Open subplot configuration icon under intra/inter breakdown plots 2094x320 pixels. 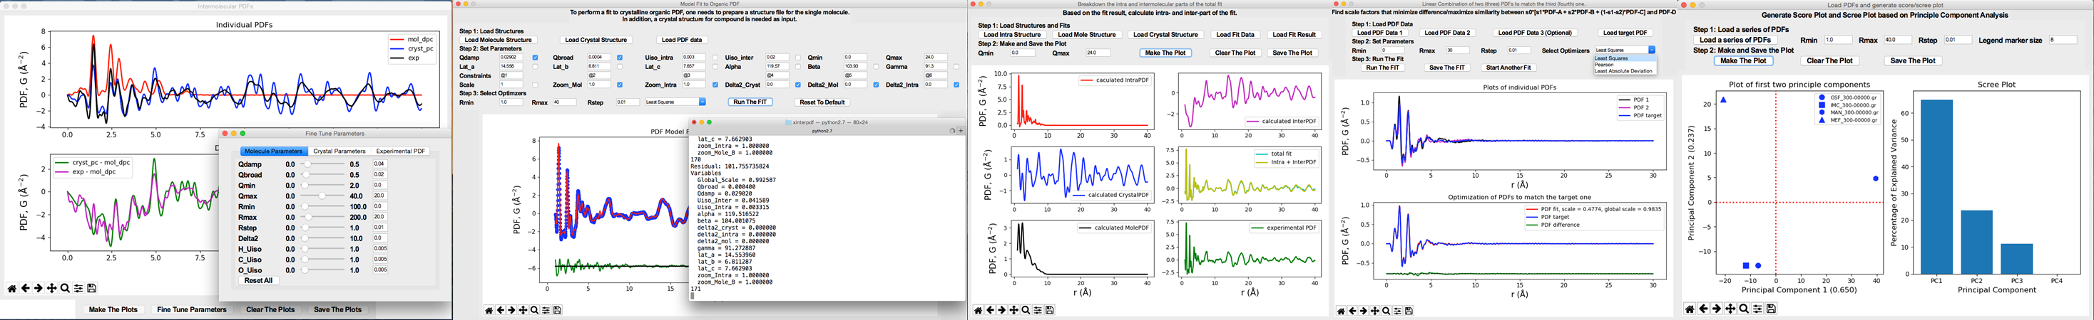pyautogui.click(x=1037, y=310)
